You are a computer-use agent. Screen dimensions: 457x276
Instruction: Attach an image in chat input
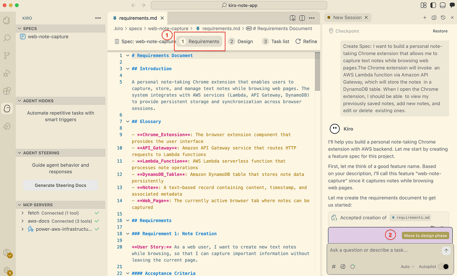[x=343, y=266]
